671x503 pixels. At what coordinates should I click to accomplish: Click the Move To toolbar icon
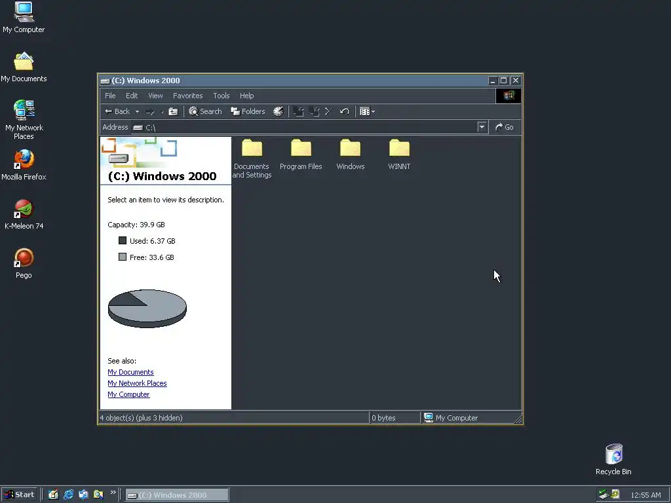(x=299, y=111)
